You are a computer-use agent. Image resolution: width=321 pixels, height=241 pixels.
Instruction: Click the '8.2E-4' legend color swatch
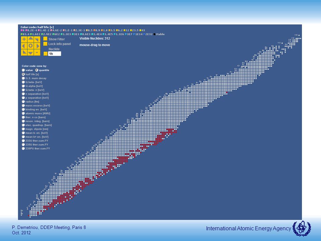click(26, 30)
